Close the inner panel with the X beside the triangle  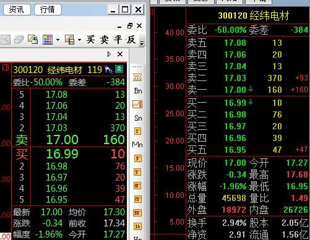tap(120, 54)
